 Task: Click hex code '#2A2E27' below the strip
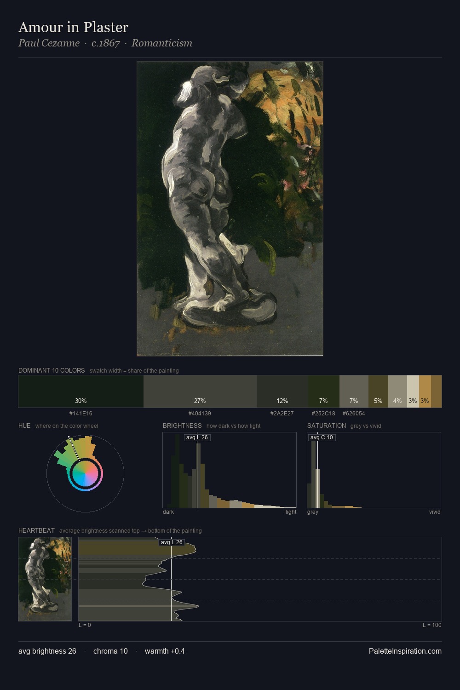tap(282, 414)
